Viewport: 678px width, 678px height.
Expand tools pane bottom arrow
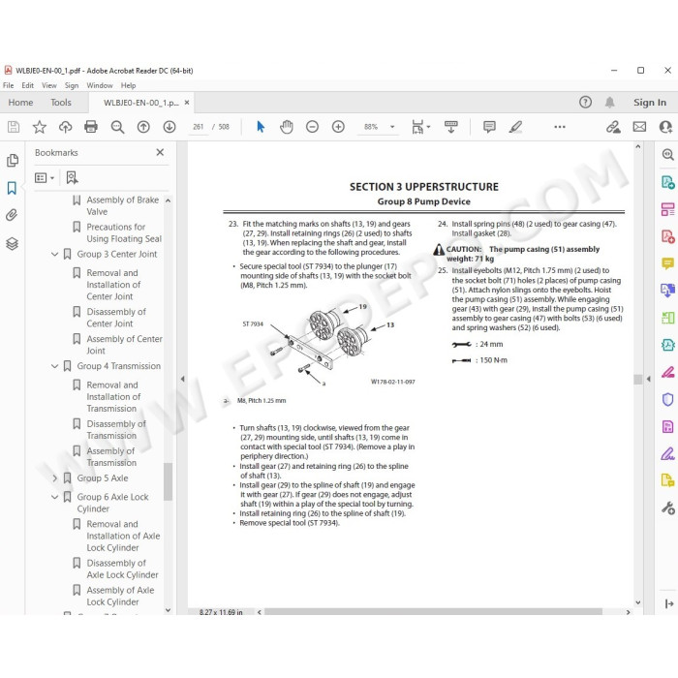click(x=669, y=603)
